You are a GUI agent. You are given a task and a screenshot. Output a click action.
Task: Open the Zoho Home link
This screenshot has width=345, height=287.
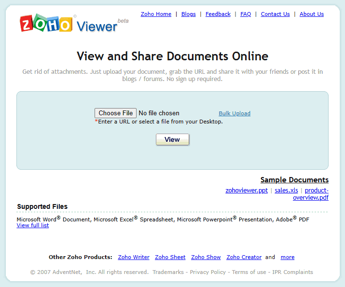156,14
